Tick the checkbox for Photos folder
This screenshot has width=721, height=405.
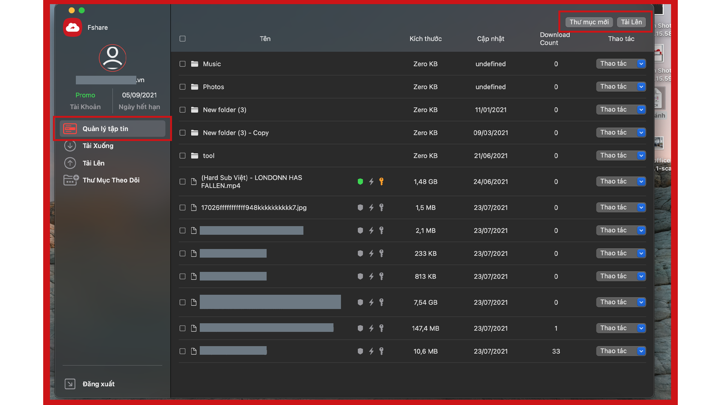coord(183,87)
